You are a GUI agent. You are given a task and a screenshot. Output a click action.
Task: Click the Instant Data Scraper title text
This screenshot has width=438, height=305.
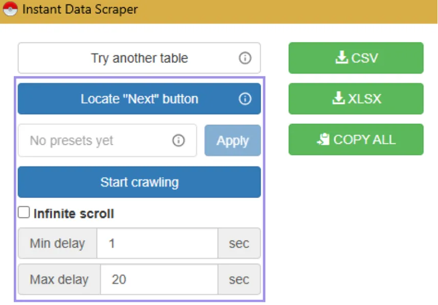point(80,9)
